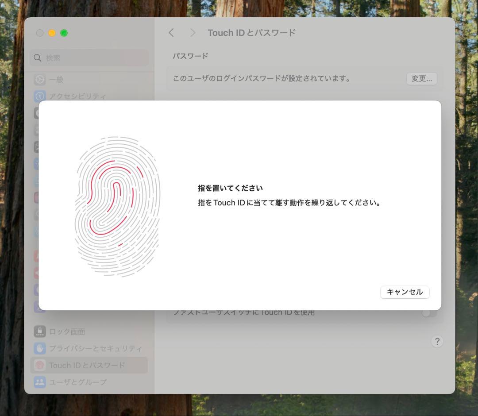Open ロック画面 via its lock icon

pos(40,331)
